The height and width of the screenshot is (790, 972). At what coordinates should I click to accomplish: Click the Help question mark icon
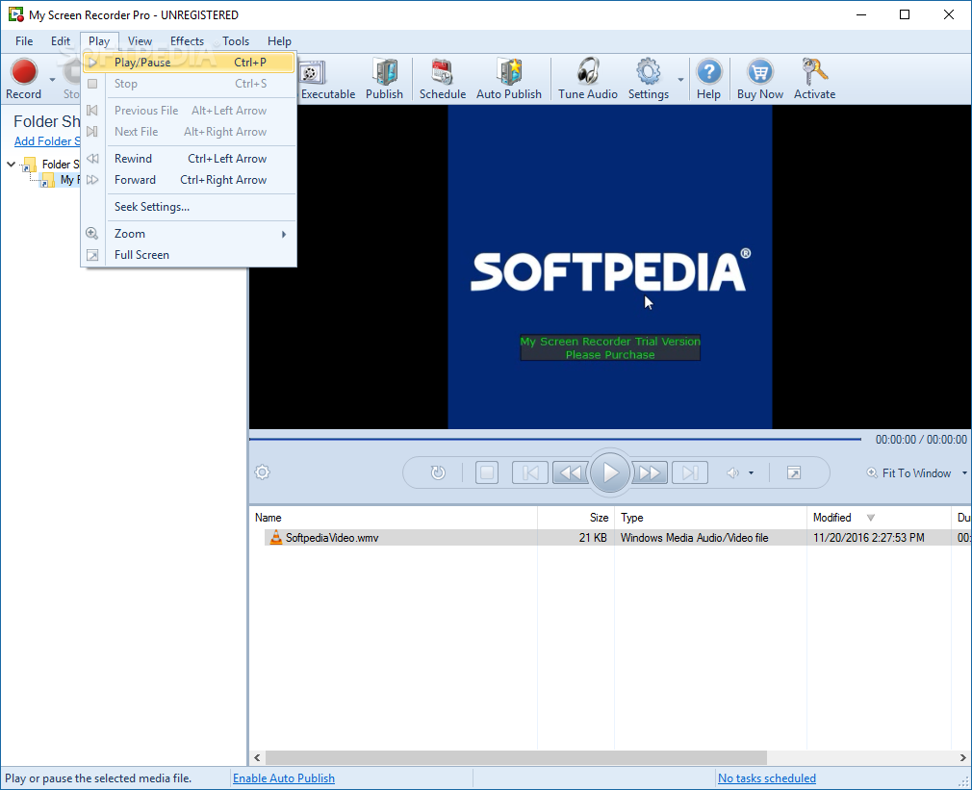[x=708, y=79]
